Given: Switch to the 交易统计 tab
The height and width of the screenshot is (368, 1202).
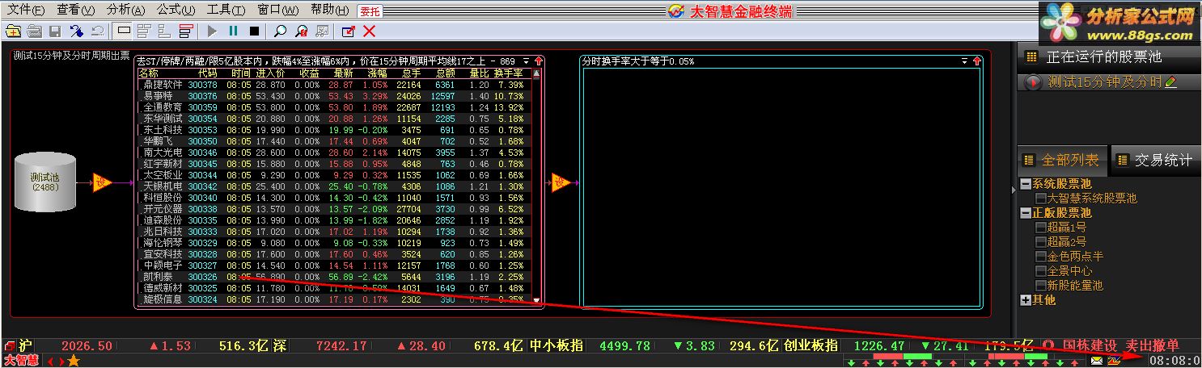Looking at the screenshot, I should [x=1155, y=160].
